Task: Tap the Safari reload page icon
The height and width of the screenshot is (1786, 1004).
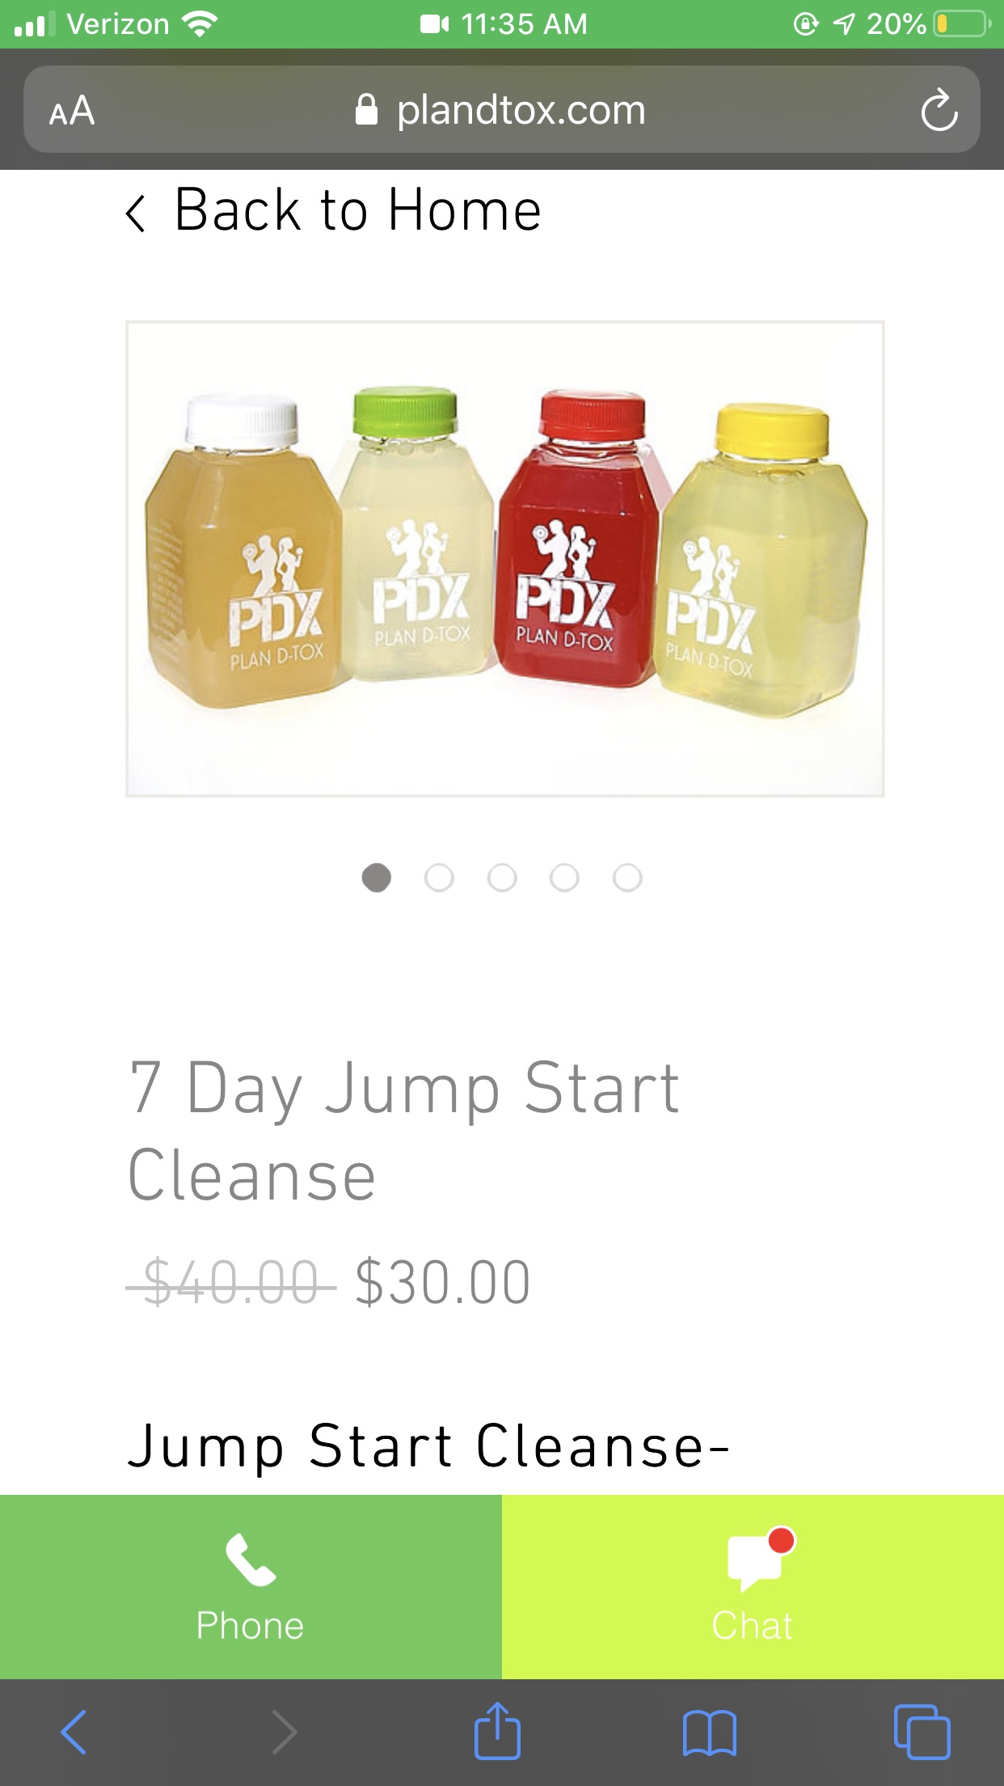Action: [x=939, y=109]
